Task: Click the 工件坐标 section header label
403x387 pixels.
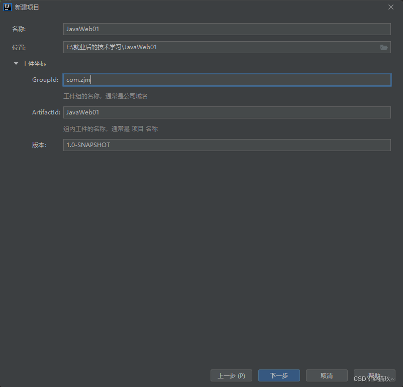Action: point(34,63)
